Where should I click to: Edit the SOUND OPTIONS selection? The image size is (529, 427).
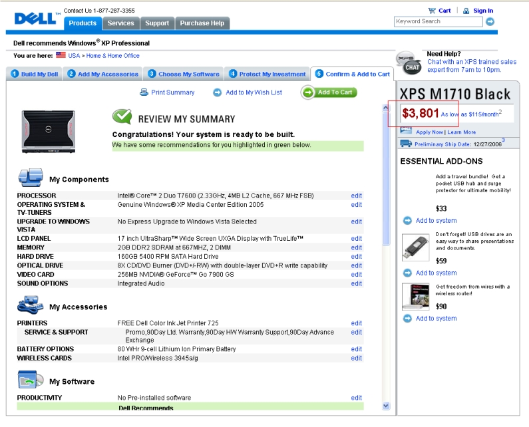[356, 283]
